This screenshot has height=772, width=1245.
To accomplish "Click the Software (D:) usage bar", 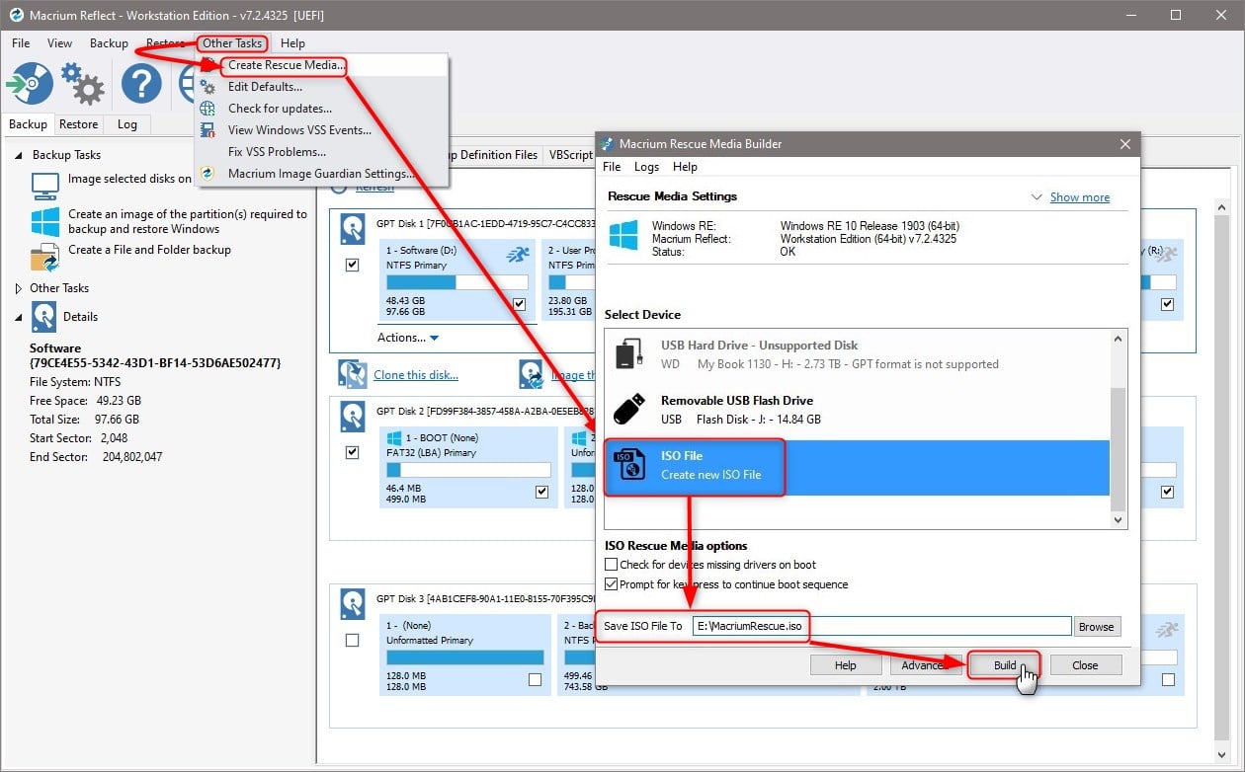I will point(457,282).
